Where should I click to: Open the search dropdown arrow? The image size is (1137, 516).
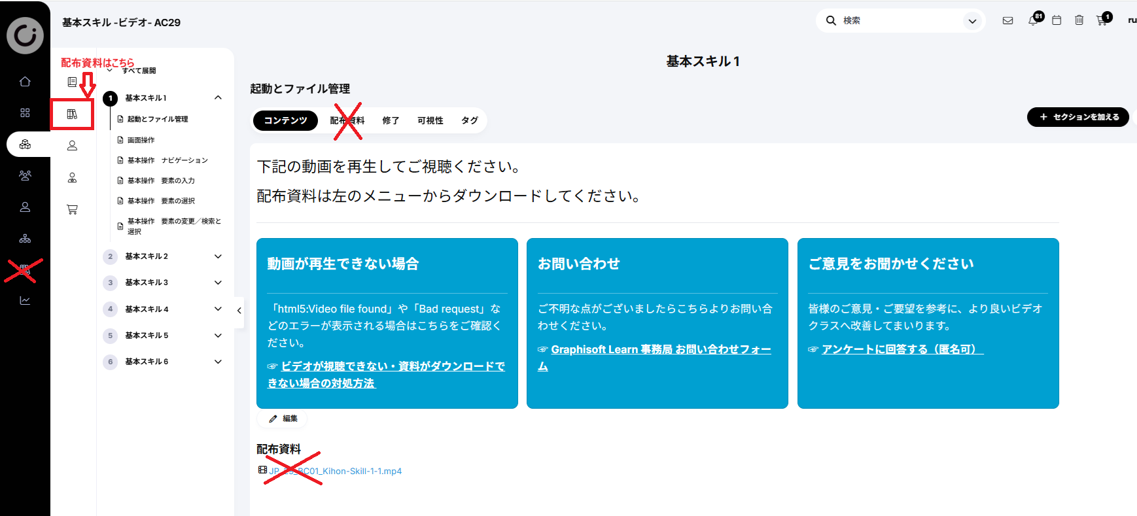(973, 21)
